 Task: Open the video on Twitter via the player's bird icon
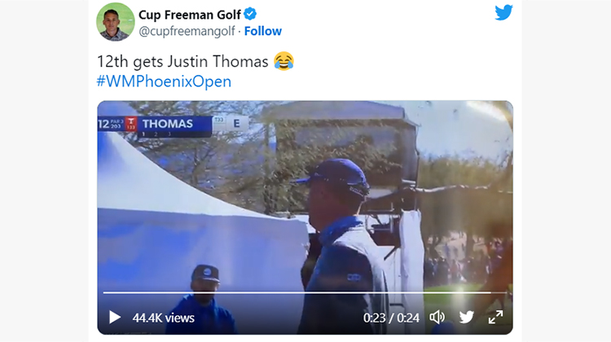point(467,317)
